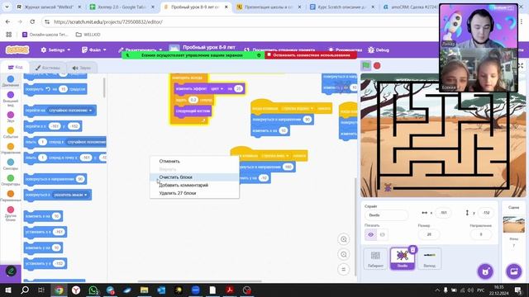Open the WELLKID bookmarks folder

tap(88, 35)
